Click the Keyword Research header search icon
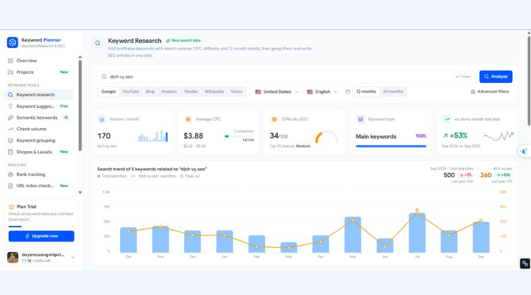The image size is (531, 295). [x=98, y=43]
